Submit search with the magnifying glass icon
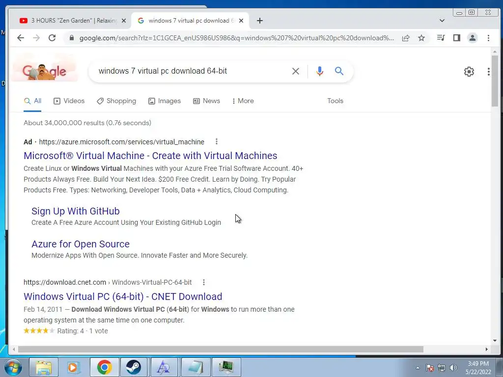The height and width of the screenshot is (377, 503). click(x=339, y=71)
